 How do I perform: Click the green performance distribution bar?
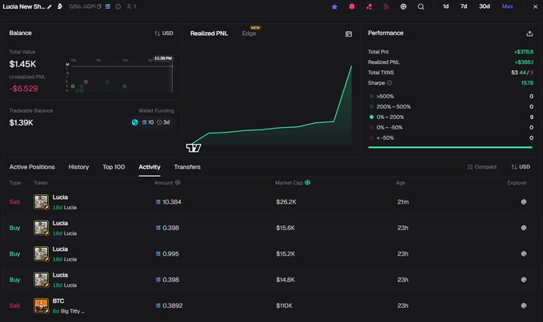click(450, 147)
